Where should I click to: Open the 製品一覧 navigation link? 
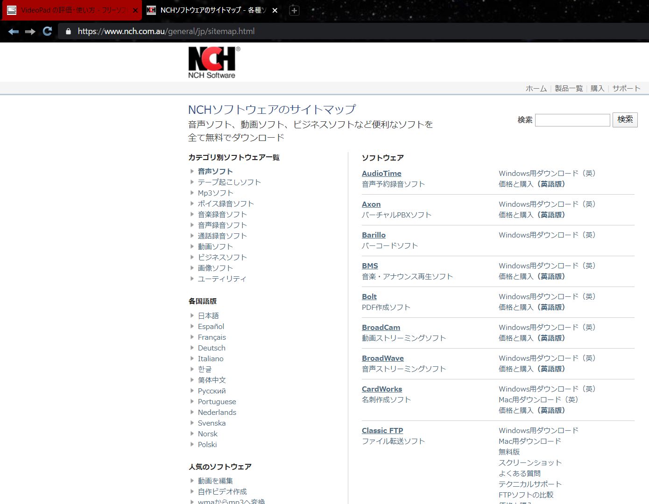[569, 88]
